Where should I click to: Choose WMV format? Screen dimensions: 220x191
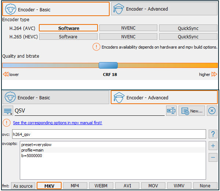pyautogui.click(x=179, y=186)
